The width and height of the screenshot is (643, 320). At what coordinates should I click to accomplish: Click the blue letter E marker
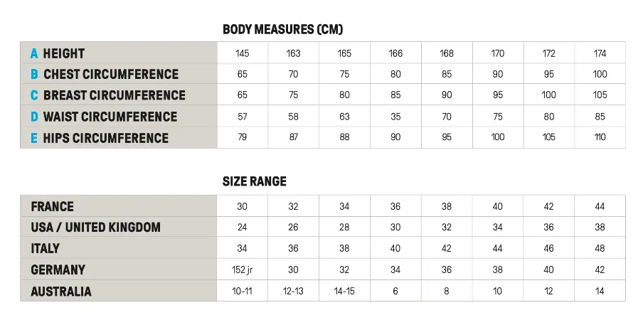click(34, 138)
